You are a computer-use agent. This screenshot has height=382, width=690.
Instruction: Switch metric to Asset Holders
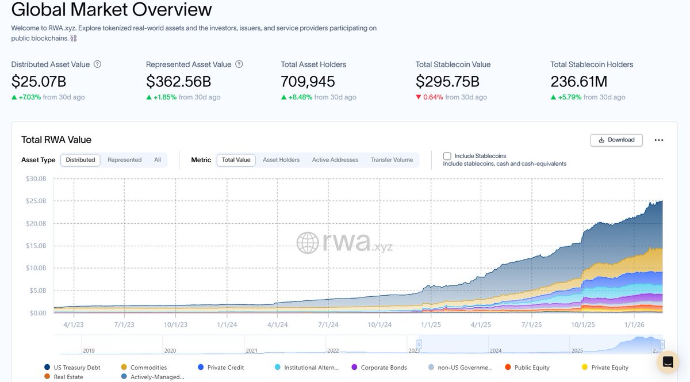[x=281, y=160]
